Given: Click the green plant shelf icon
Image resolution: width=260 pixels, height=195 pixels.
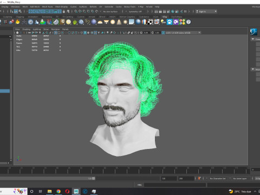Looking at the screenshot, I should (75, 22).
